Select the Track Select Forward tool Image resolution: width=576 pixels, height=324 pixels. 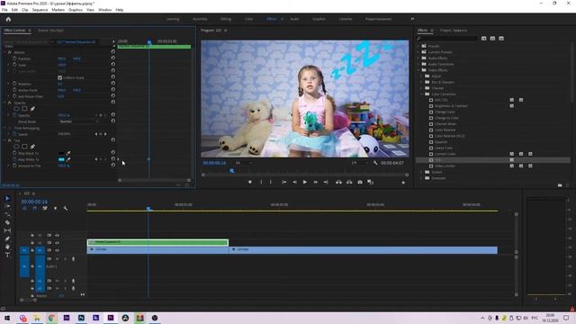click(x=7, y=206)
